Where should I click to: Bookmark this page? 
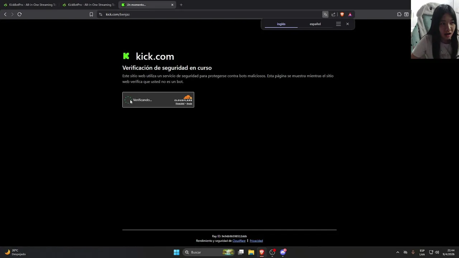coord(91,14)
